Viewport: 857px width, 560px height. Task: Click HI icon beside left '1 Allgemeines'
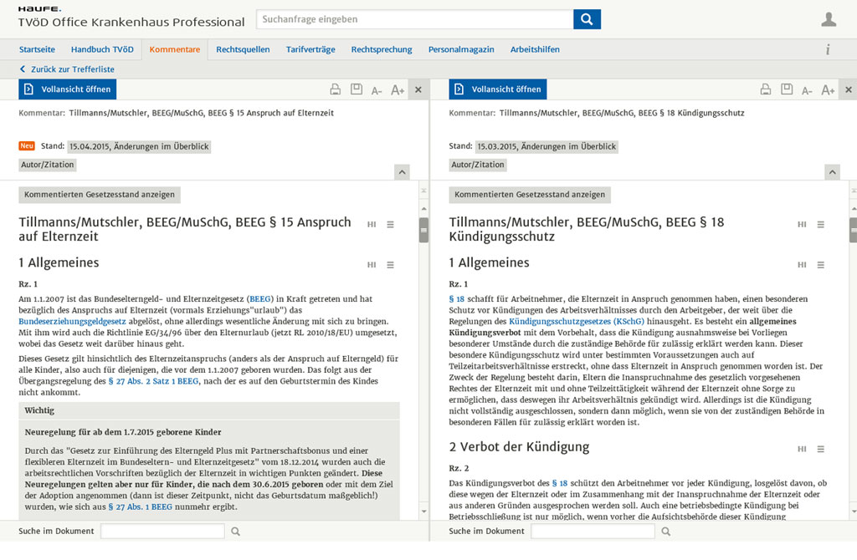pos(372,265)
